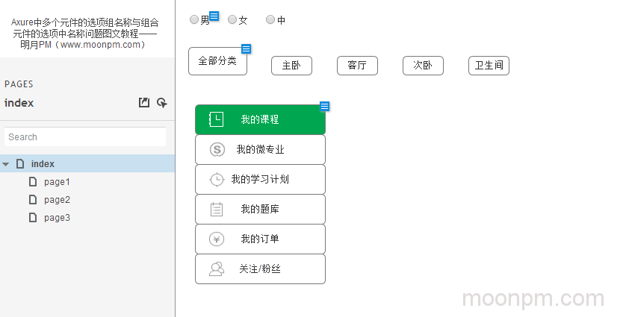This screenshot has height=317, width=623.
Task: Click the note icon on 我的课程 menu
Action: coord(324,107)
